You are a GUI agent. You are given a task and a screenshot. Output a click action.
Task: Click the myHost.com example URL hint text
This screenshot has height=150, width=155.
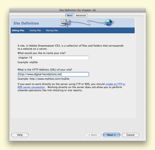[43, 79]
